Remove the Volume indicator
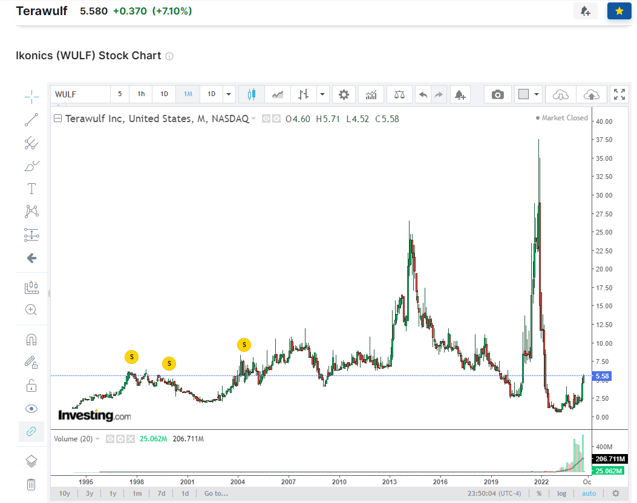The image size is (637, 503). [x=131, y=439]
